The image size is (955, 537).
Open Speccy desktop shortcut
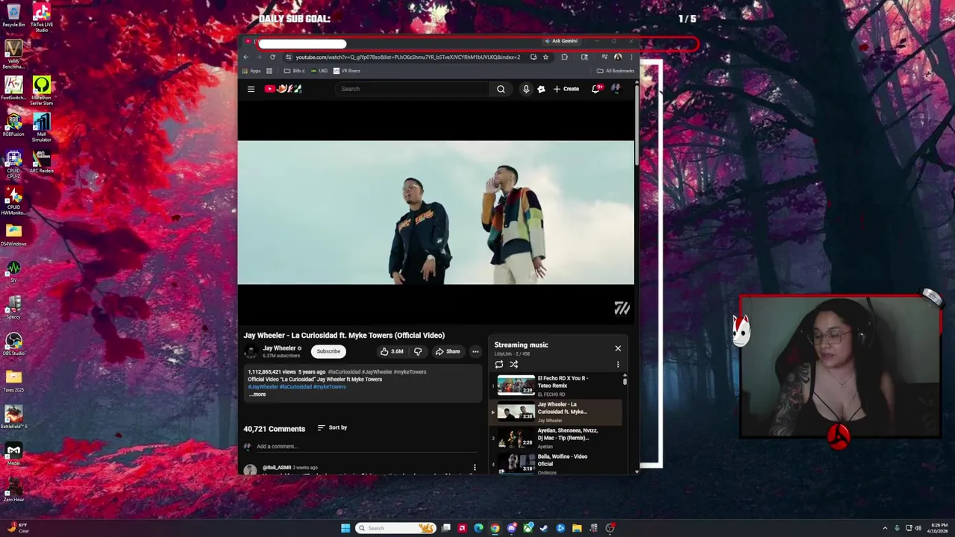click(13, 307)
